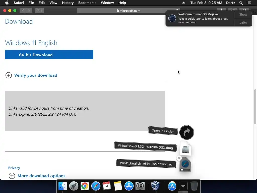Screen dimensions: 257x193
Task: Open the View menu
Action: (53, 3)
